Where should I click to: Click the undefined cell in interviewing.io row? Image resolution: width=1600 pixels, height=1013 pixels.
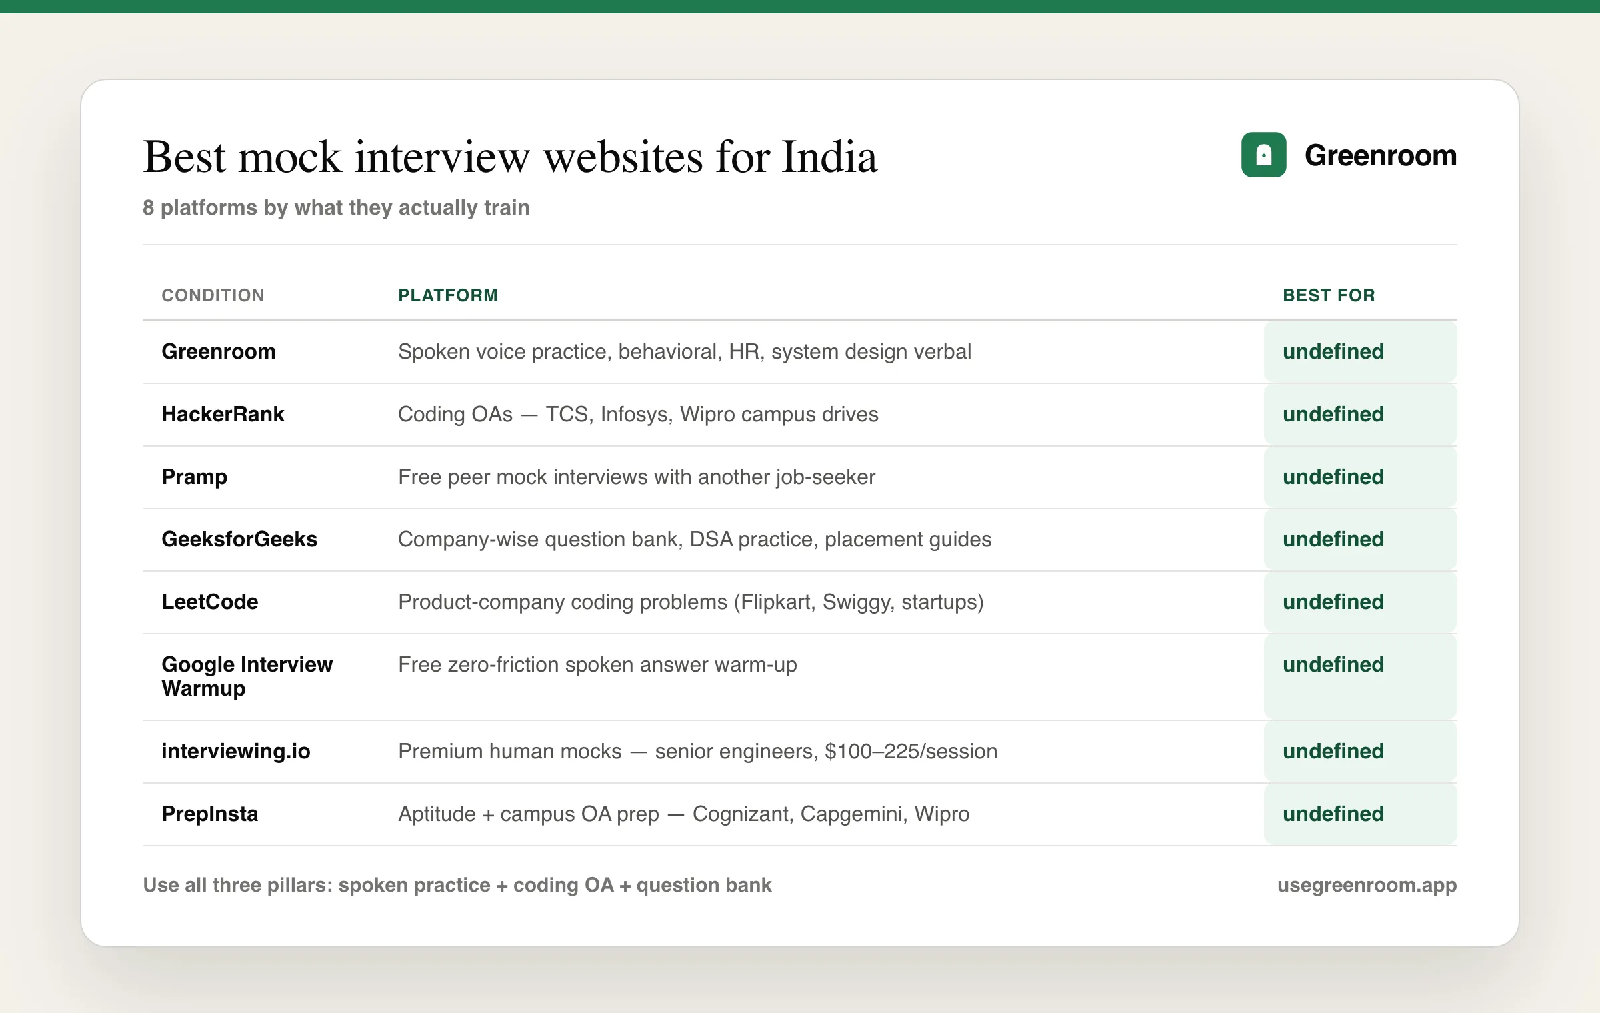pos(1360,751)
